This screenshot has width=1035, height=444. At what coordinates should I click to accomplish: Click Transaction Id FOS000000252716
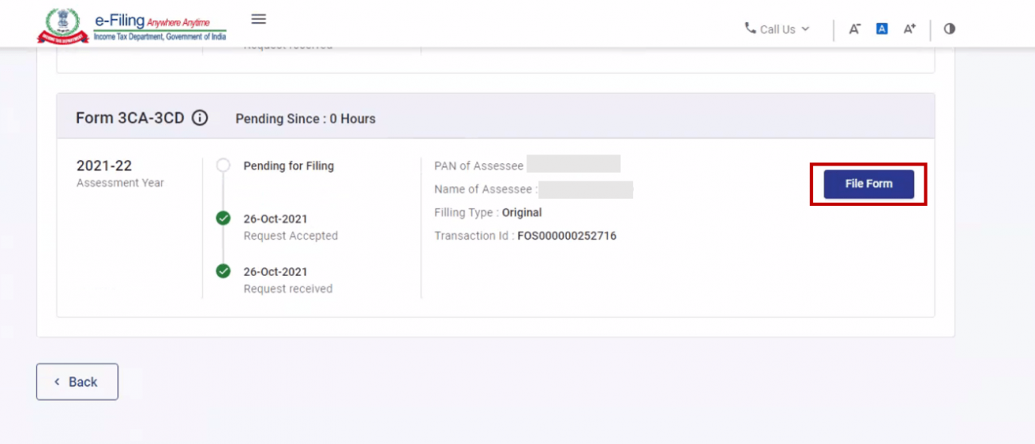click(x=566, y=236)
